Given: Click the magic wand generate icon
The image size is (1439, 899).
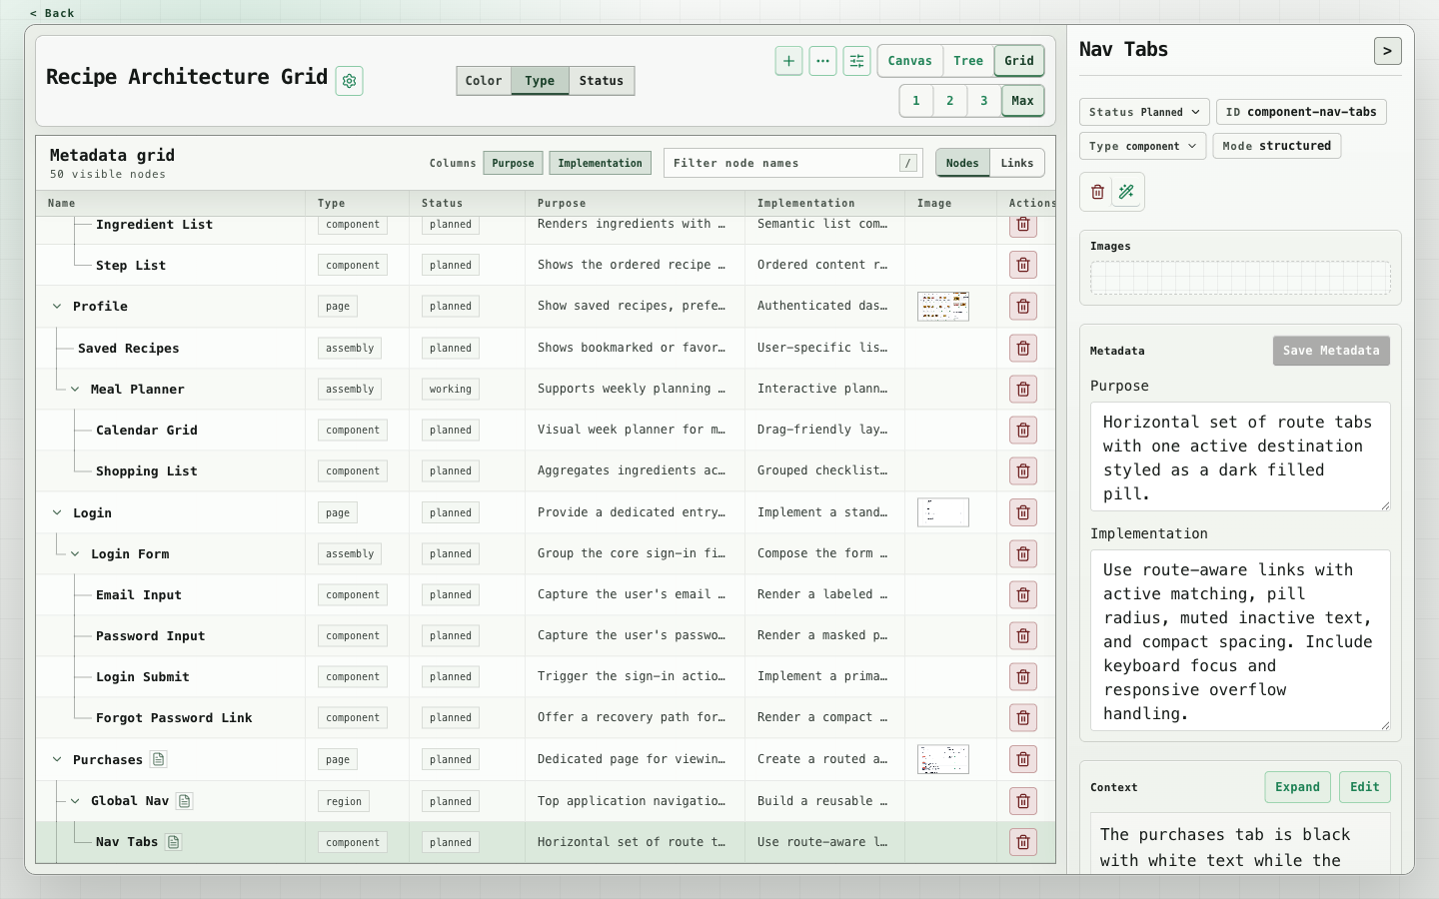Looking at the screenshot, I should (1126, 192).
